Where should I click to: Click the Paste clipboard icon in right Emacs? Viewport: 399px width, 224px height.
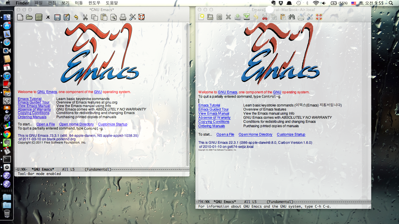[283, 17]
